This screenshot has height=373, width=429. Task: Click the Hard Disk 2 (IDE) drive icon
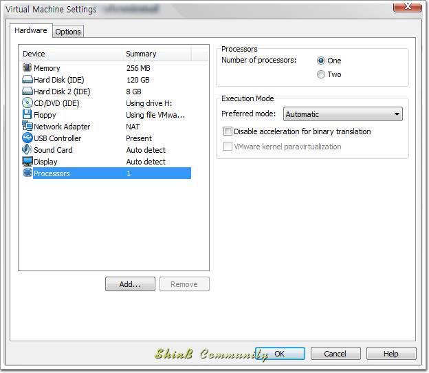click(27, 91)
